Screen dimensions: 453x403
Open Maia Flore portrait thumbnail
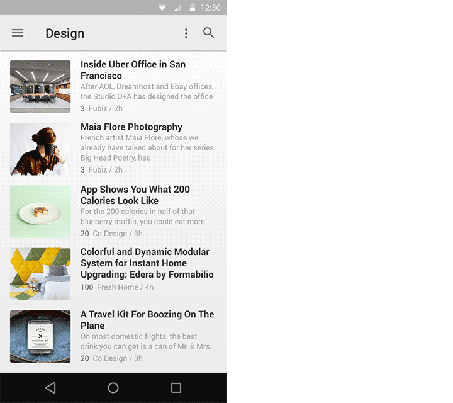click(40, 149)
